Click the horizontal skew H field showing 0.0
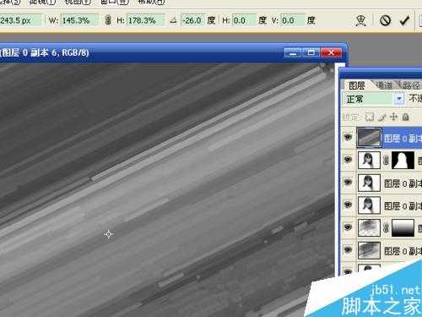This screenshot has height=317, width=422. pyautogui.click(x=244, y=20)
